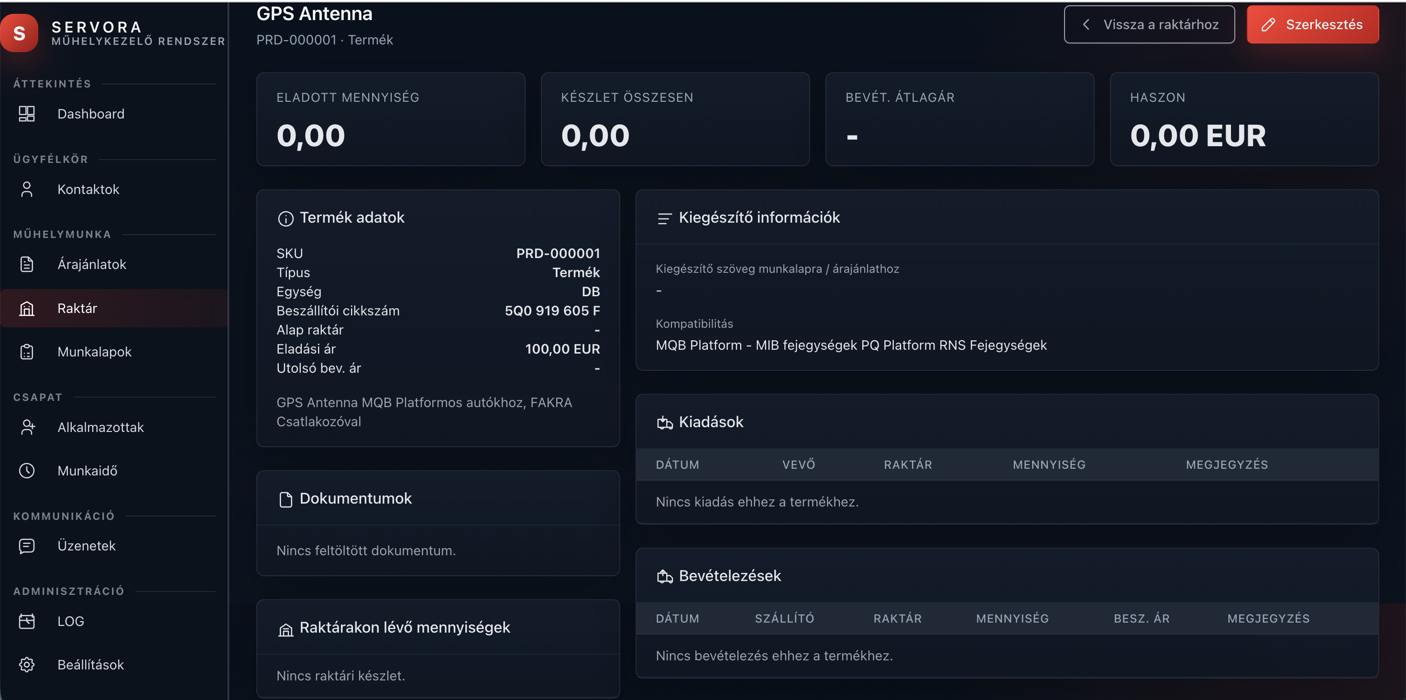Click RAKTÁR header in Bevételezések table

coord(897,619)
